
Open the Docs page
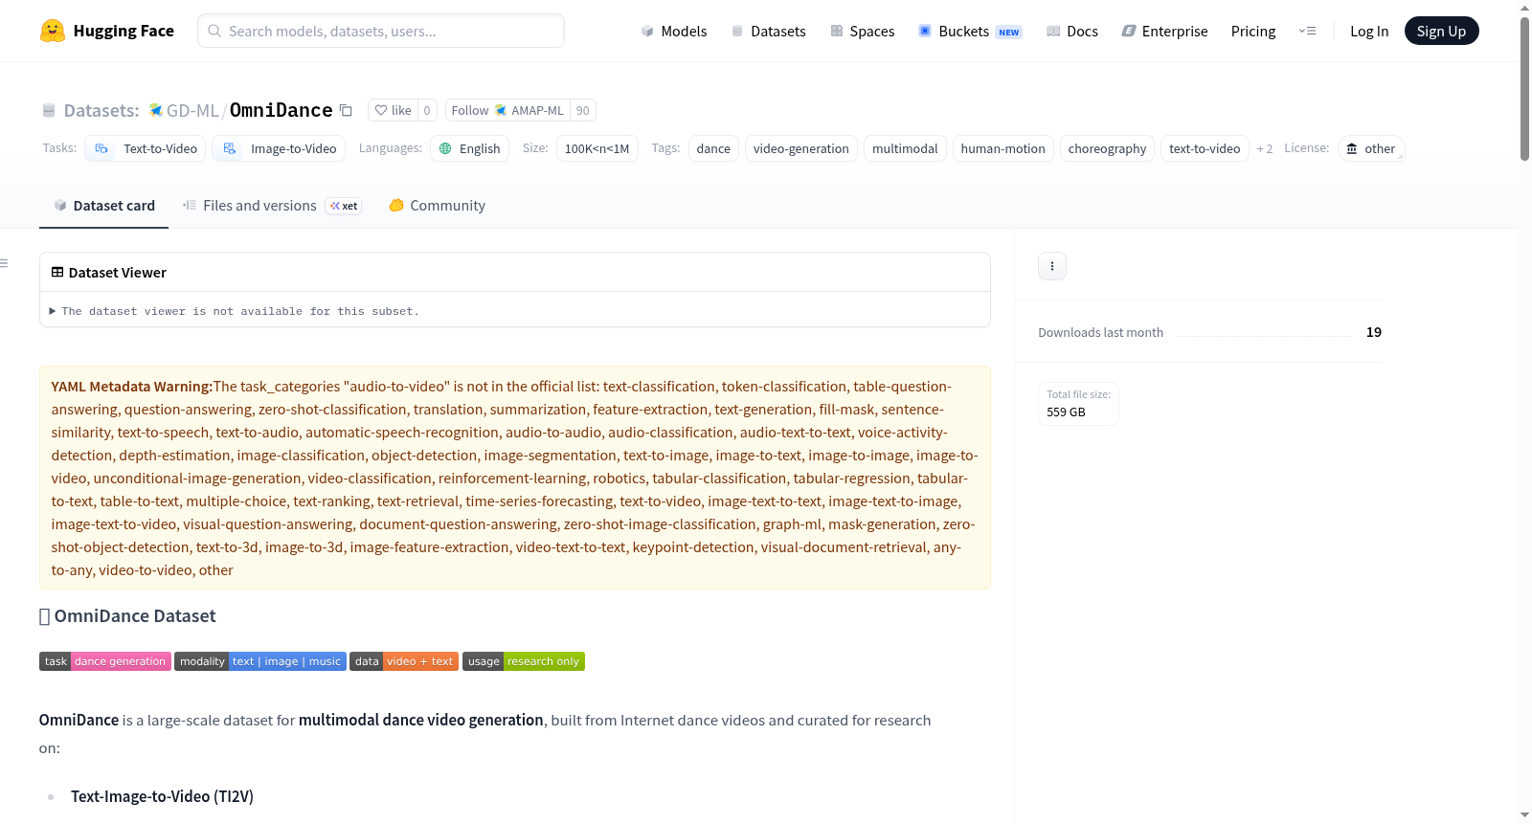[x=1072, y=31]
